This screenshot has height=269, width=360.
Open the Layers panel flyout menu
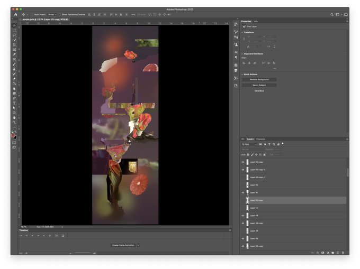[347, 139]
